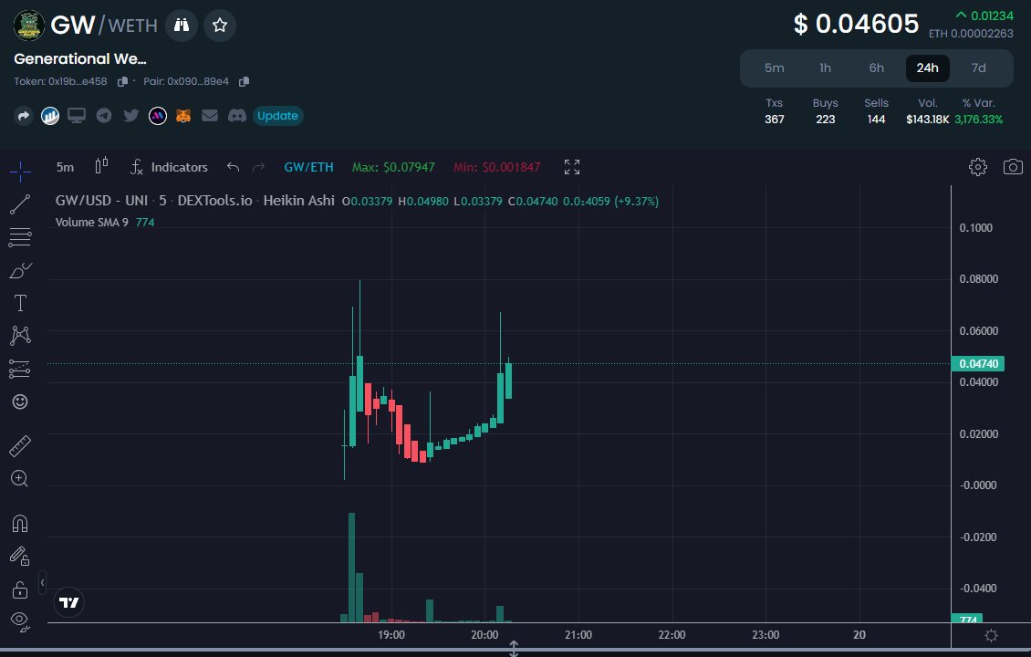Select the ruler measurement tool
1031x657 pixels.
[19, 444]
